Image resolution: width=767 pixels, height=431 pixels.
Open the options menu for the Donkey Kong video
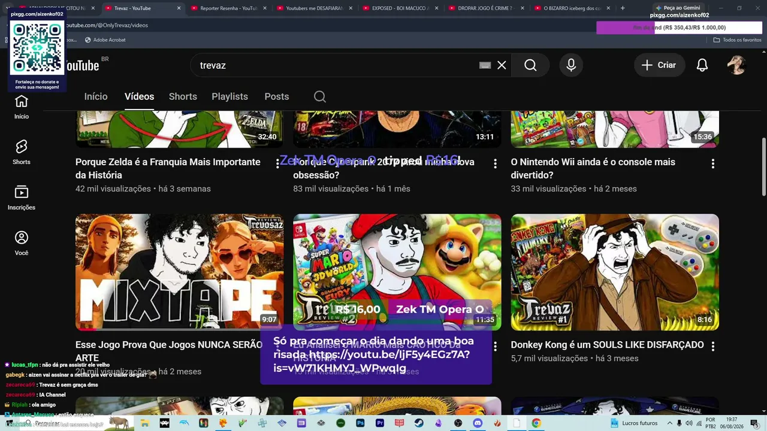(712, 346)
